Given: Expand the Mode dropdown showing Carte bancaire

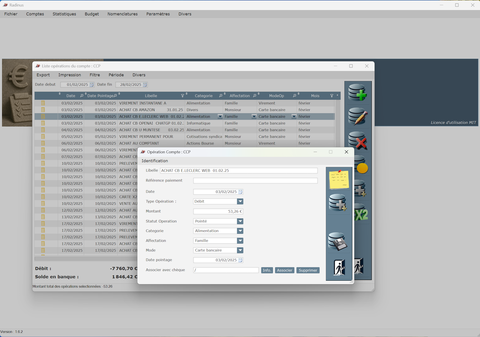Looking at the screenshot, I should click(x=240, y=250).
